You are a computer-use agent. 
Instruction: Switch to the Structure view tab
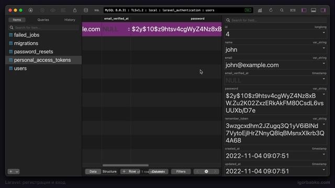point(109,171)
